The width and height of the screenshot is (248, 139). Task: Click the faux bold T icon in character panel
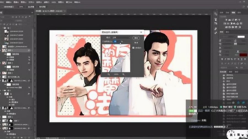tap(222, 59)
